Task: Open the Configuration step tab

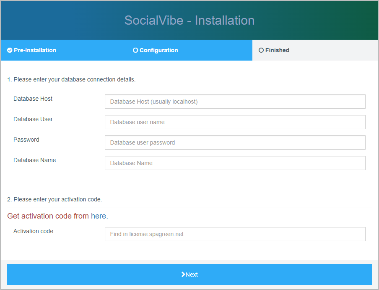Action: (x=189, y=50)
